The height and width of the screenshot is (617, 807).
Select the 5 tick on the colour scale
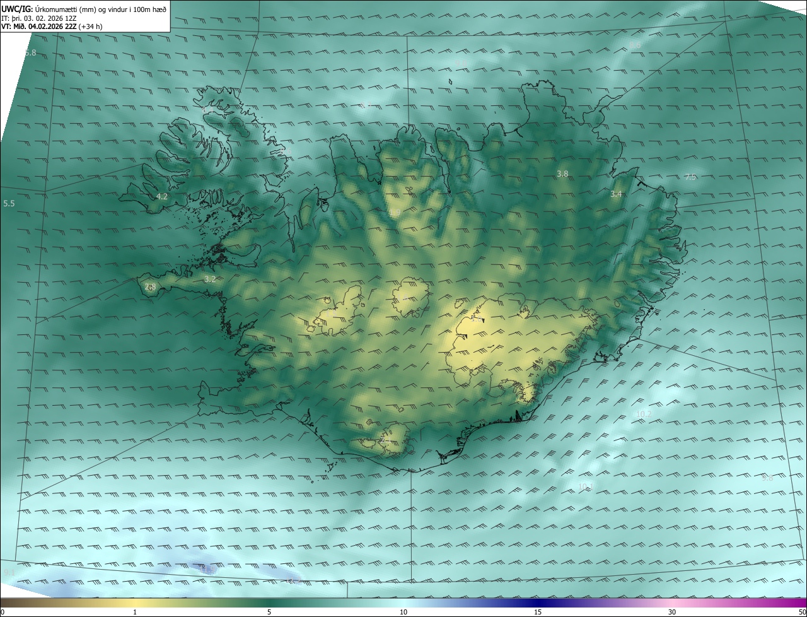(269, 612)
